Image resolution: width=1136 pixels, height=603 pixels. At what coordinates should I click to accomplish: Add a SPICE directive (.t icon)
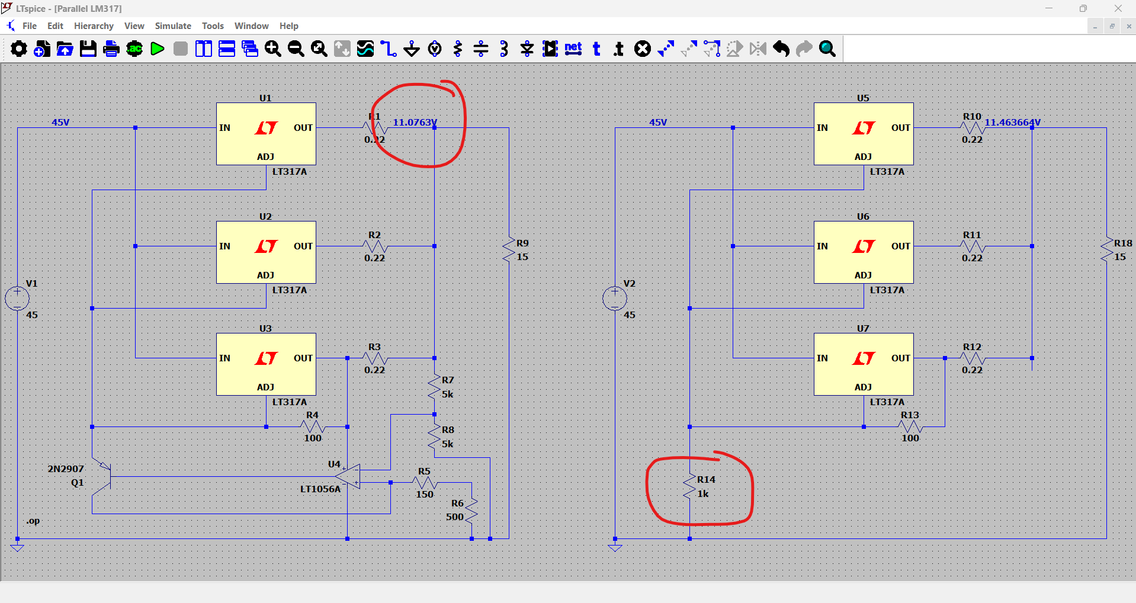(620, 49)
